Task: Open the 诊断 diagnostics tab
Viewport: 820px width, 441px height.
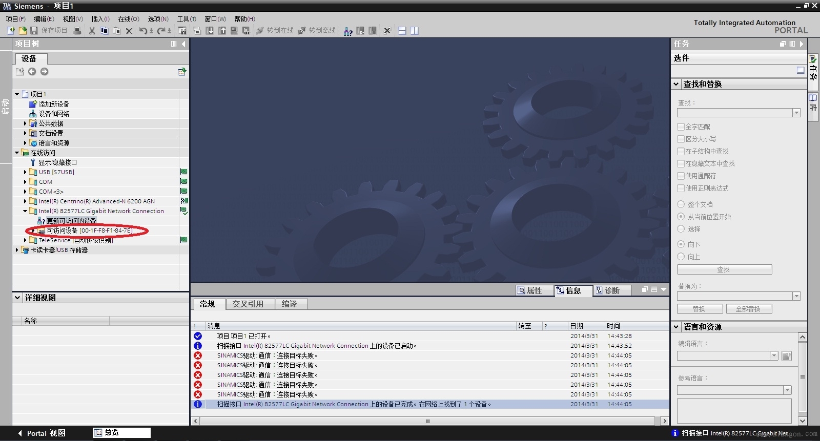Action: point(612,290)
